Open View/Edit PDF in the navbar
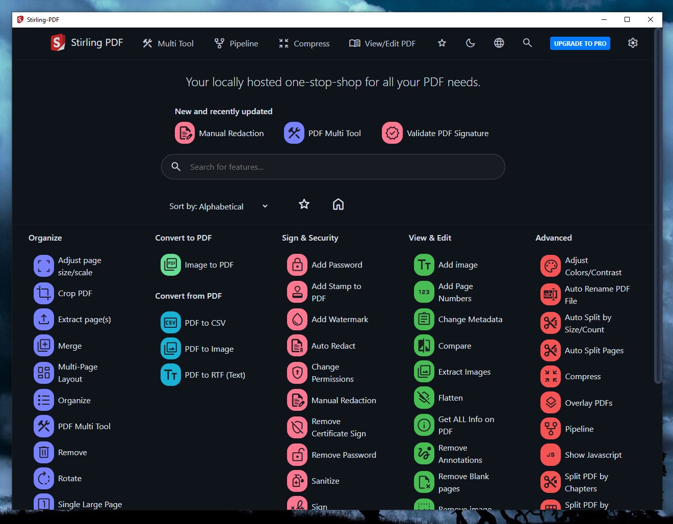 (382, 43)
